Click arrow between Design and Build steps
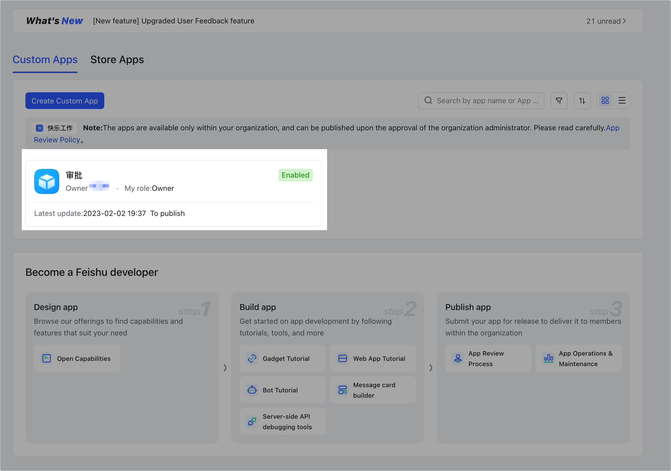This screenshot has height=471, width=671. [x=225, y=368]
